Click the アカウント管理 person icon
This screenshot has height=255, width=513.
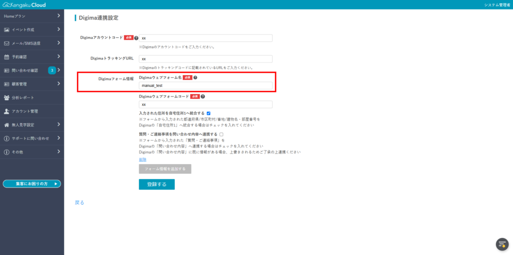[7, 111]
